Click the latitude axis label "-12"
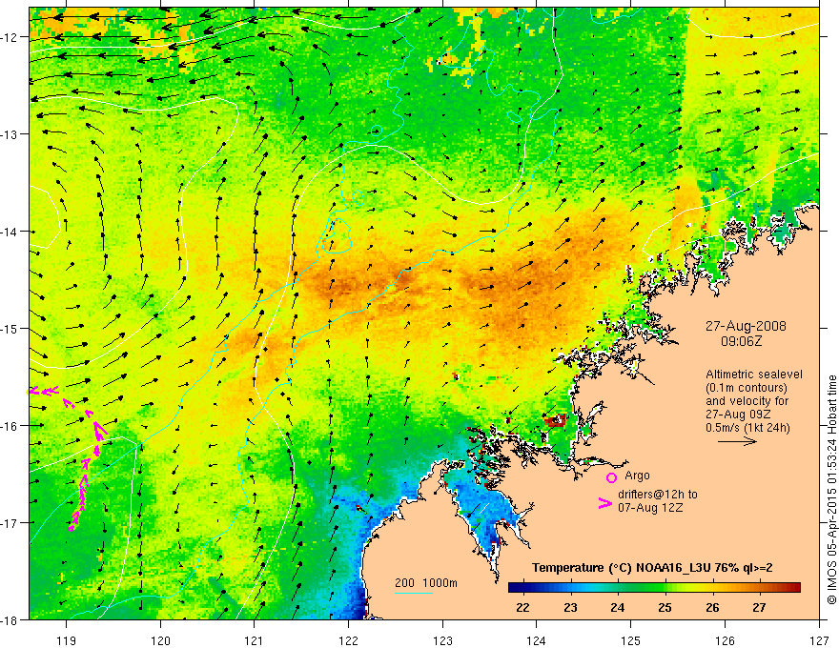Viewport: 839px width, 648px height. coord(10,37)
